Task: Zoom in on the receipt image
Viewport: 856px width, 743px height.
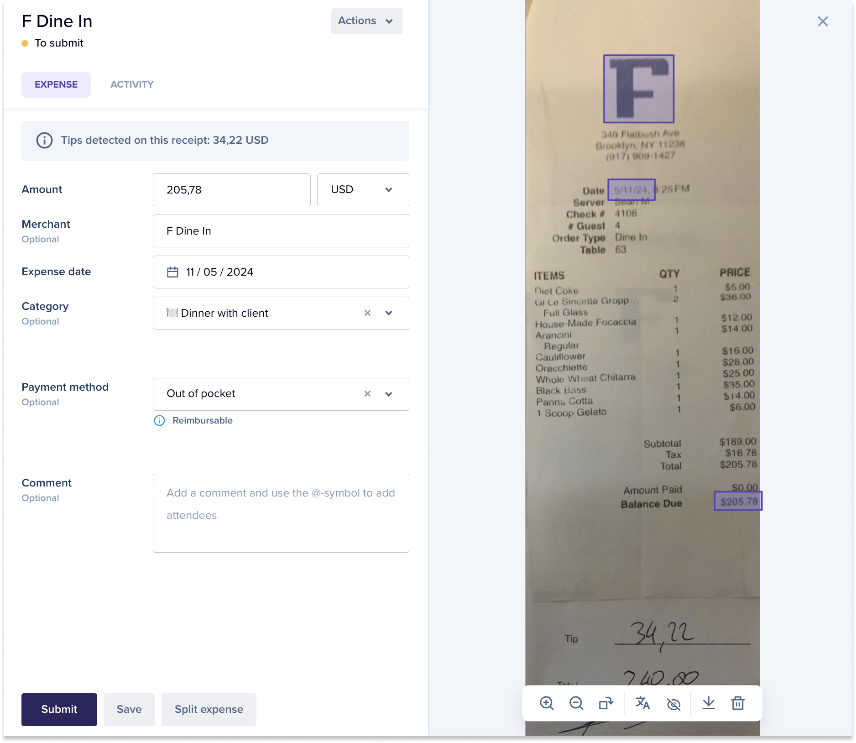Action: tap(546, 703)
